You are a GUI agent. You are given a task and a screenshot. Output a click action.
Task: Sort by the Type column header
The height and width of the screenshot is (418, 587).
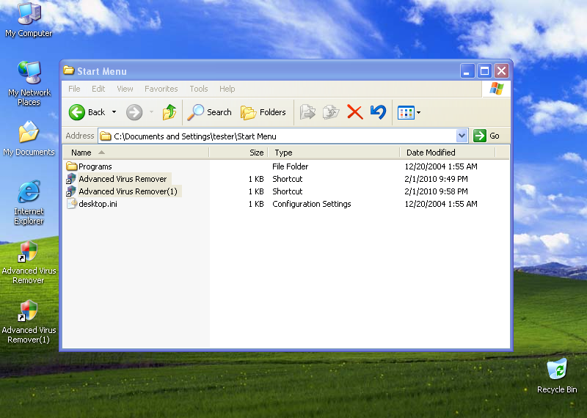click(x=334, y=153)
